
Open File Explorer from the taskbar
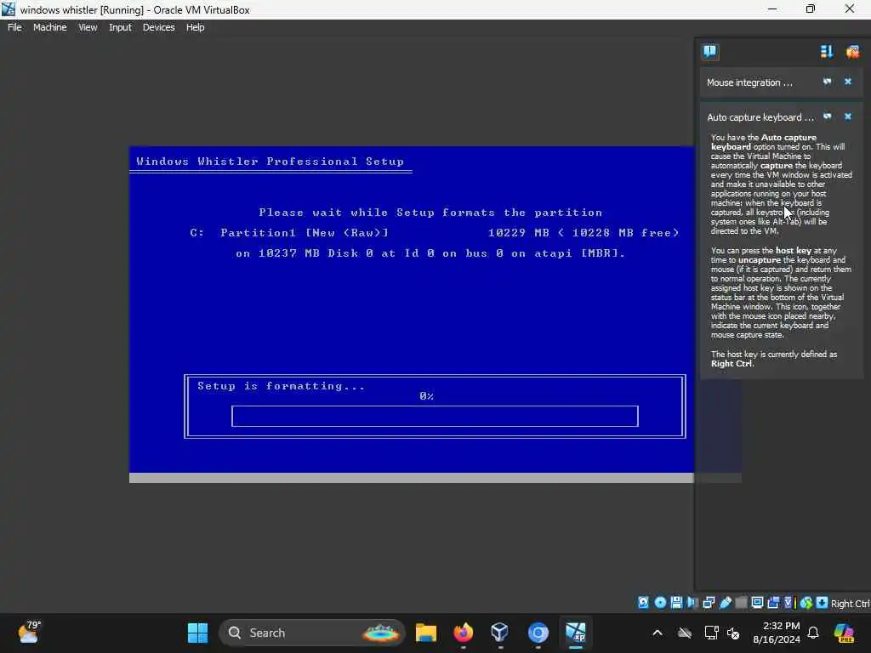coord(426,633)
